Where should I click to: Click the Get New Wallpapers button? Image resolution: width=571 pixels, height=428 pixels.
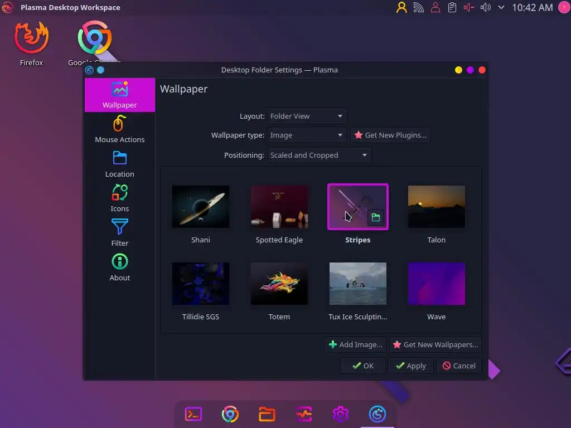tap(435, 344)
